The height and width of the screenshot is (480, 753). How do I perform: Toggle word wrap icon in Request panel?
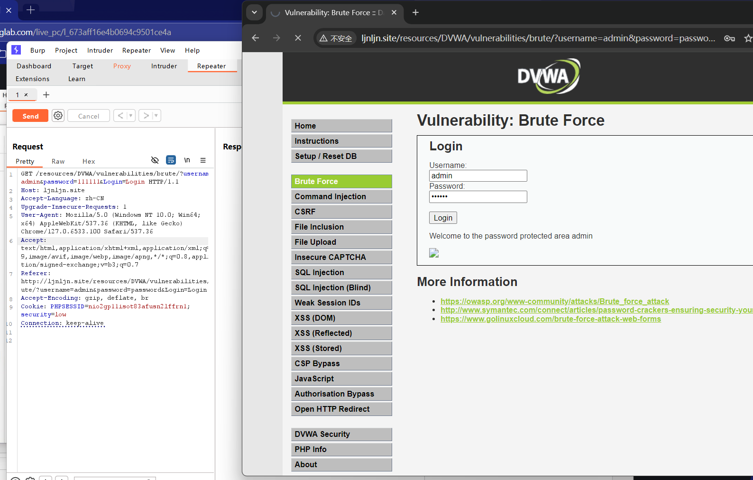[x=171, y=160]
